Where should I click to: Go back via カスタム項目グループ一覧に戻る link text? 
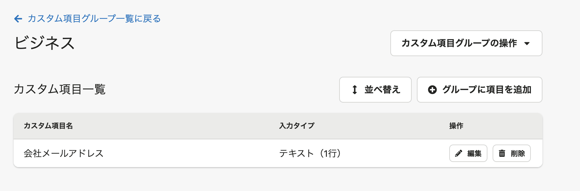click(94, 19)
